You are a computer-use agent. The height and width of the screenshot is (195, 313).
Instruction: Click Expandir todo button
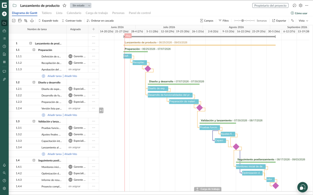pyautogui.click(x=48, y=20)
